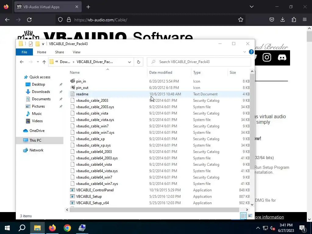312x234 pixels.
Task: Open Documents in the navigation pane
Action: pos(41,99)
